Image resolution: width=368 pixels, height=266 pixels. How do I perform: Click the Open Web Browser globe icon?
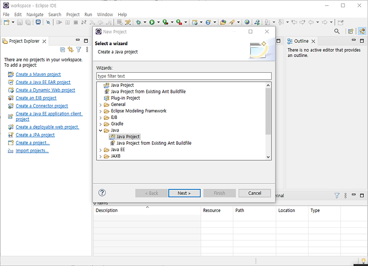[x=247, y=22]
